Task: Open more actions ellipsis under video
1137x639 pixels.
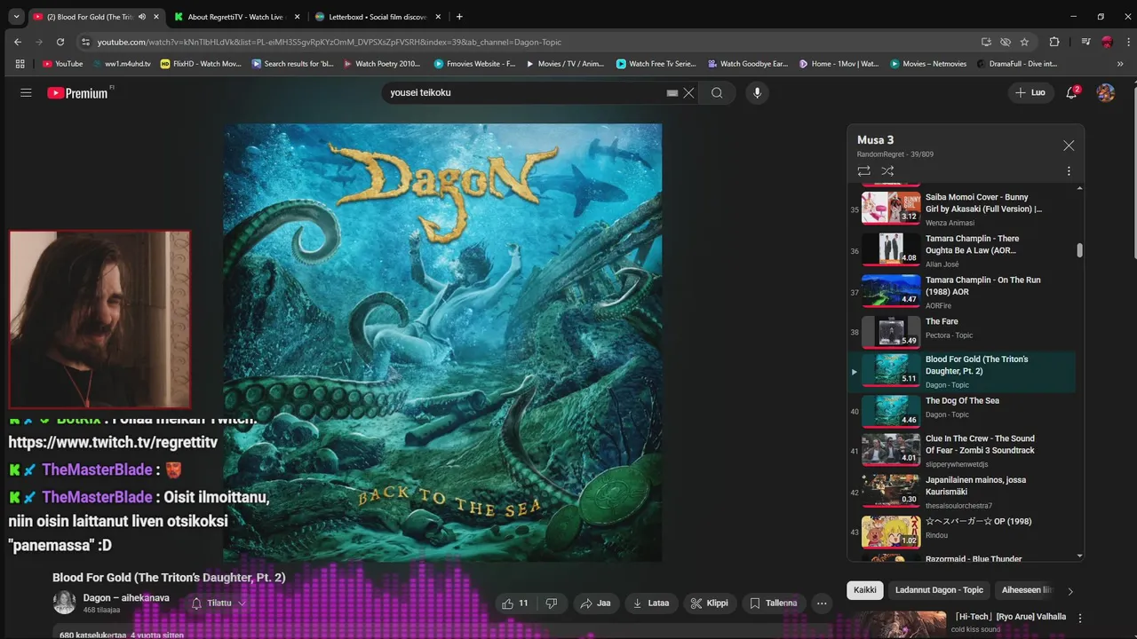Action: (822, 603)
